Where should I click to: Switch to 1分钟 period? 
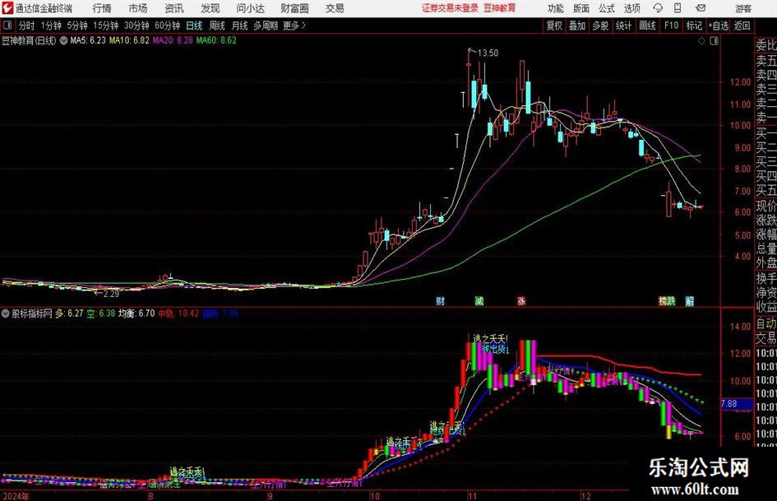click(51, 26)
